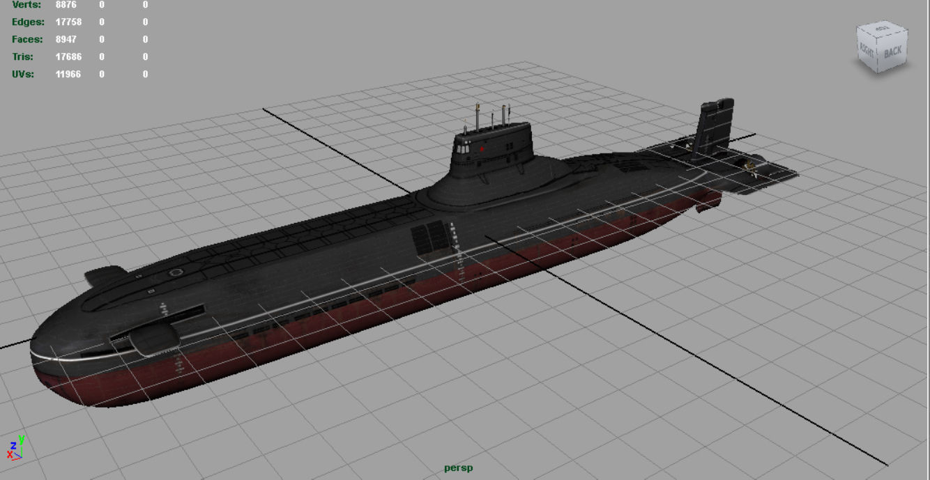Click the edge count value 17758
The width and height of the screenshot is (930, 480).
click(x=68, y=22)
